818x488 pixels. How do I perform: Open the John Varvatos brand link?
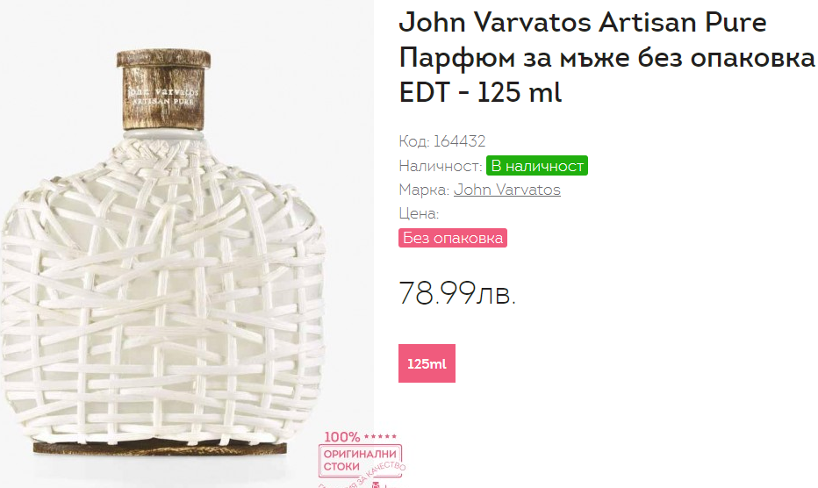[507, 190]
